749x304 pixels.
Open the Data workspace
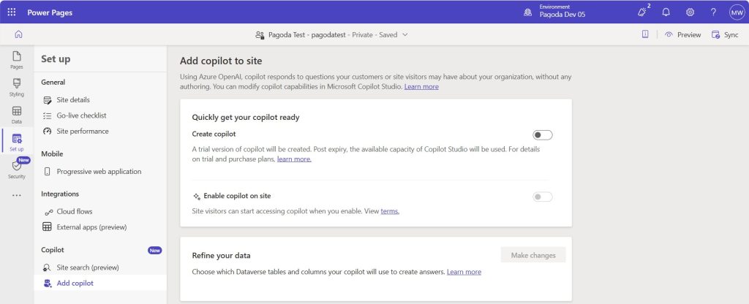tap(17, 115)
